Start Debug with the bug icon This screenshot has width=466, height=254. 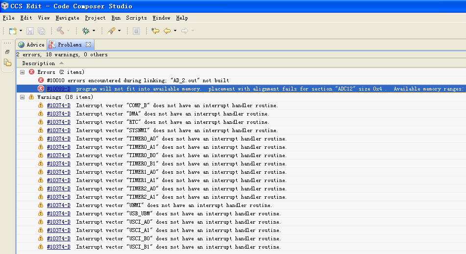[86, 31]
